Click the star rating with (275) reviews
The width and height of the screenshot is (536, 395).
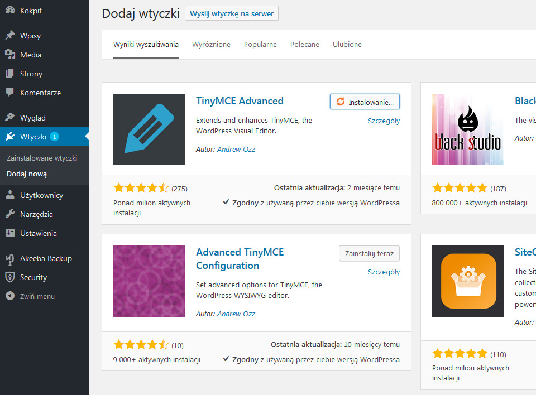[141, 188]
